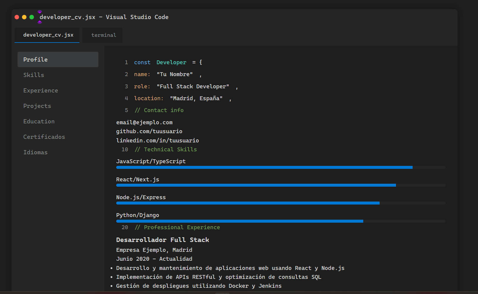Click the email@ejemplo.com contact link
This screenshot has height=294, width=478.
click(x=144, y=122)
